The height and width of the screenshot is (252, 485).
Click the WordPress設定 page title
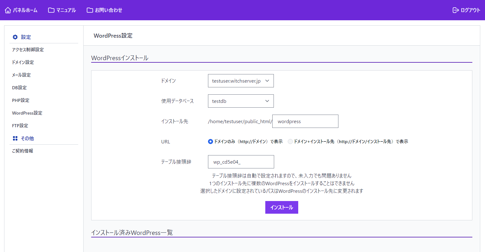click(113, 36)
